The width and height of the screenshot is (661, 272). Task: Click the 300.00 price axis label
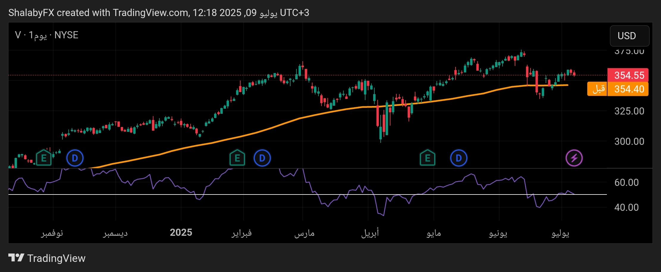[x=629, y=141]
